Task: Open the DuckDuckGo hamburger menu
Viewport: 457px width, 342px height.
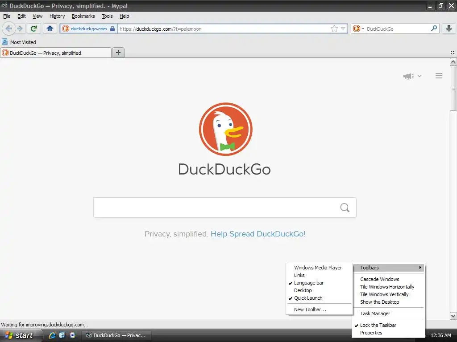Action: [x=439, y=76]
